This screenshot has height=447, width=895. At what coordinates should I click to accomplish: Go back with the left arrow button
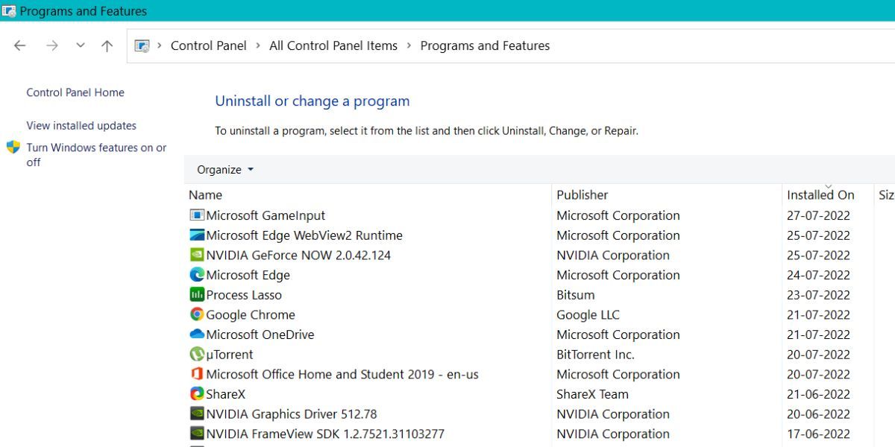click(20, 45)
